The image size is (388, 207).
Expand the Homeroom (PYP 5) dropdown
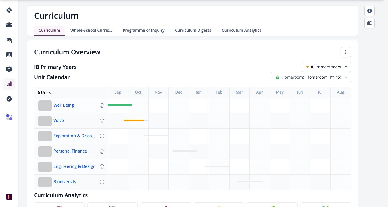tap(311, 77)
